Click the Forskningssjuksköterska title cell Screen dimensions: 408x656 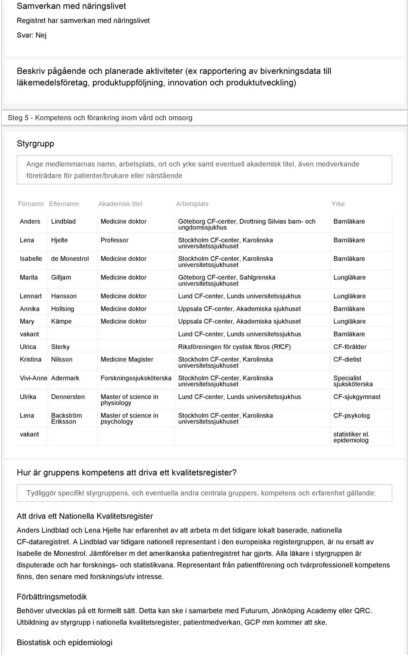[x=136, y=381]
